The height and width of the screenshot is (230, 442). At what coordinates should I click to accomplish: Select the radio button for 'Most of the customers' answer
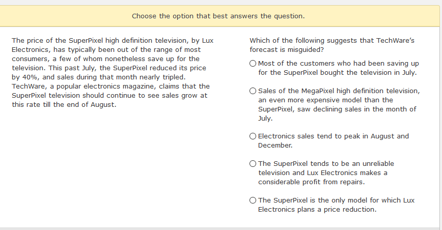pos(253,63)
